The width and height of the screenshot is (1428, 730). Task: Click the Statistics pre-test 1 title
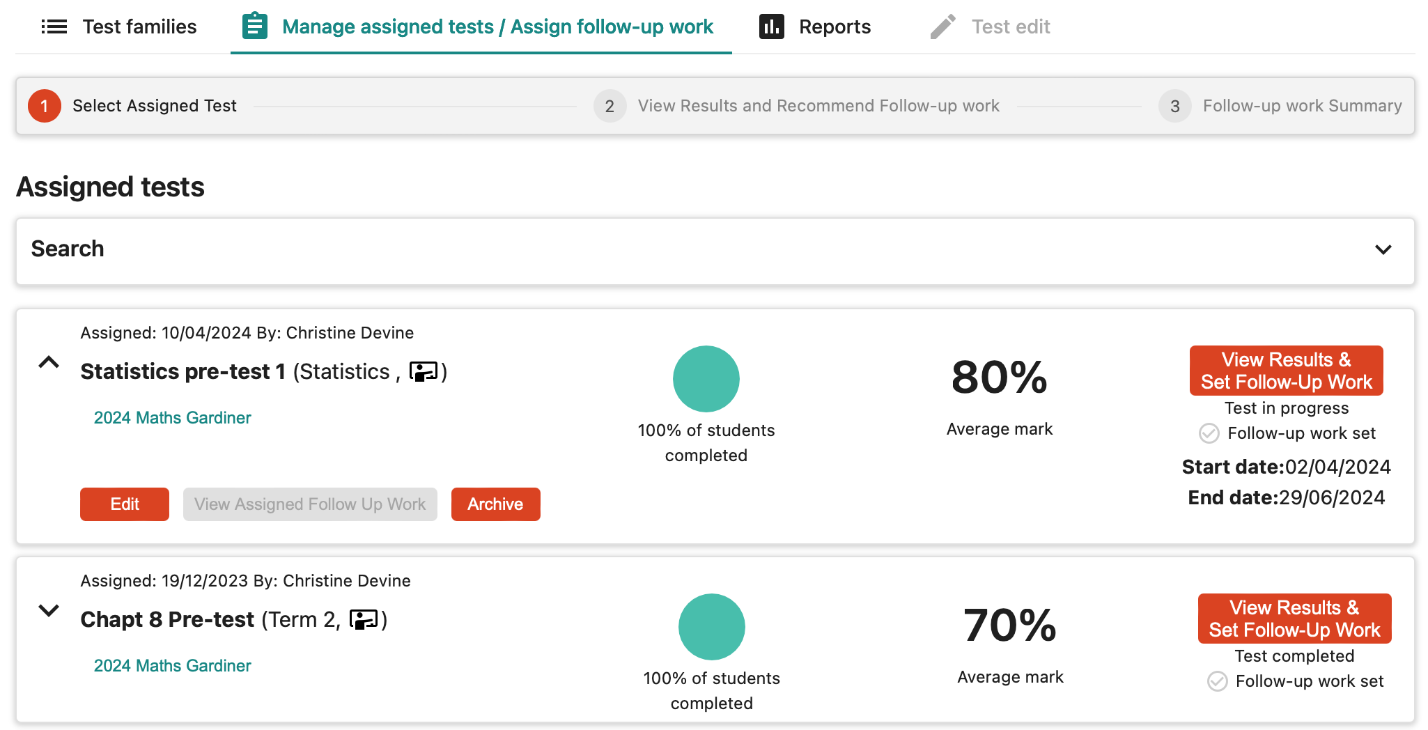[183, 372]
